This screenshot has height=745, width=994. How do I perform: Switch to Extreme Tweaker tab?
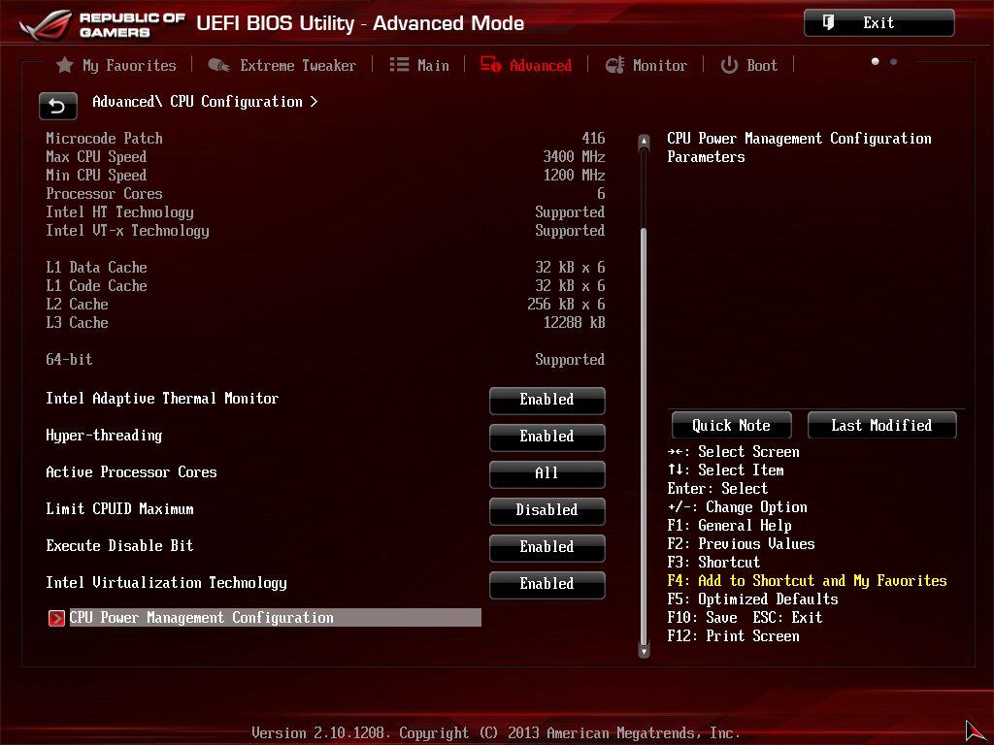click(x=282, y=65)
